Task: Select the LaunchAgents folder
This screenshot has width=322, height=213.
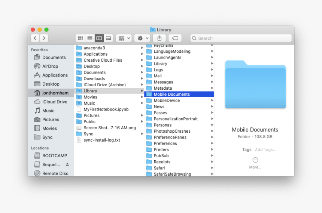Action: (x=179, y=58)
